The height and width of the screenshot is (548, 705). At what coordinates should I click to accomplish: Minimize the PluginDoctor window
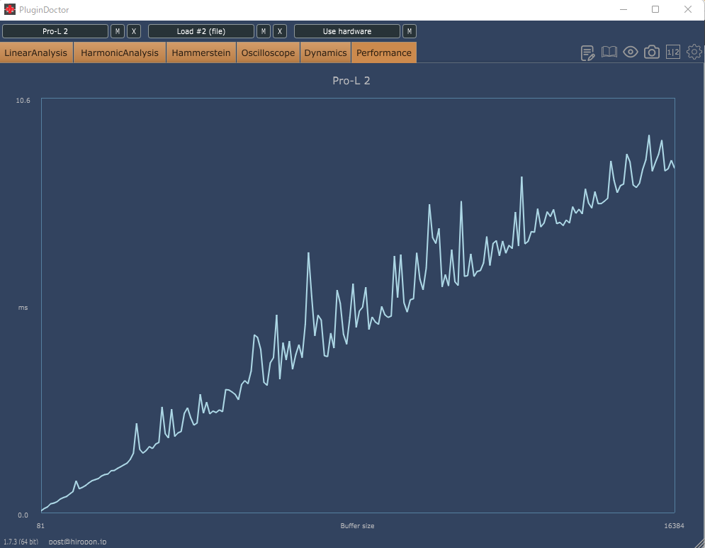(x=624, y=9)
